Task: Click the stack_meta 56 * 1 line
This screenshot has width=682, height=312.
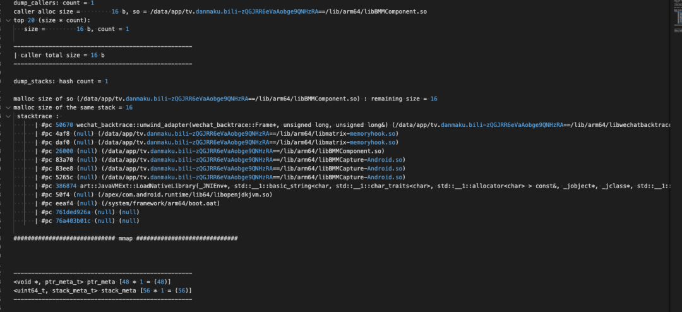Action: coord(102,291)
